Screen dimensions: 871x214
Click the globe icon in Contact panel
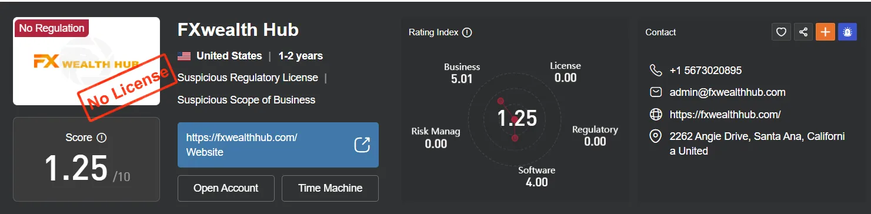coord(656,115)
